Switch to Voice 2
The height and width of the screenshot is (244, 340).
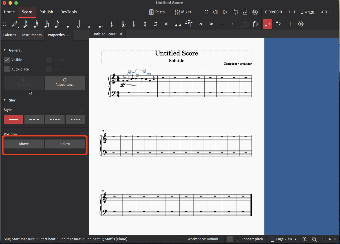tap(278, 24)
